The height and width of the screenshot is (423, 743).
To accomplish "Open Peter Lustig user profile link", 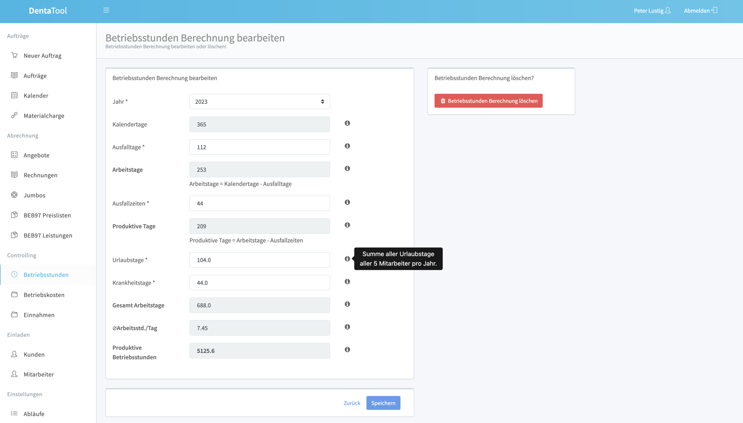I will click(x=652, y=11).
